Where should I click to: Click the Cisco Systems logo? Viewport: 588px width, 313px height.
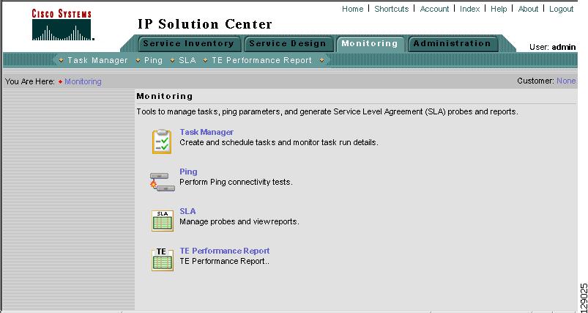click(x=62, y=25)
